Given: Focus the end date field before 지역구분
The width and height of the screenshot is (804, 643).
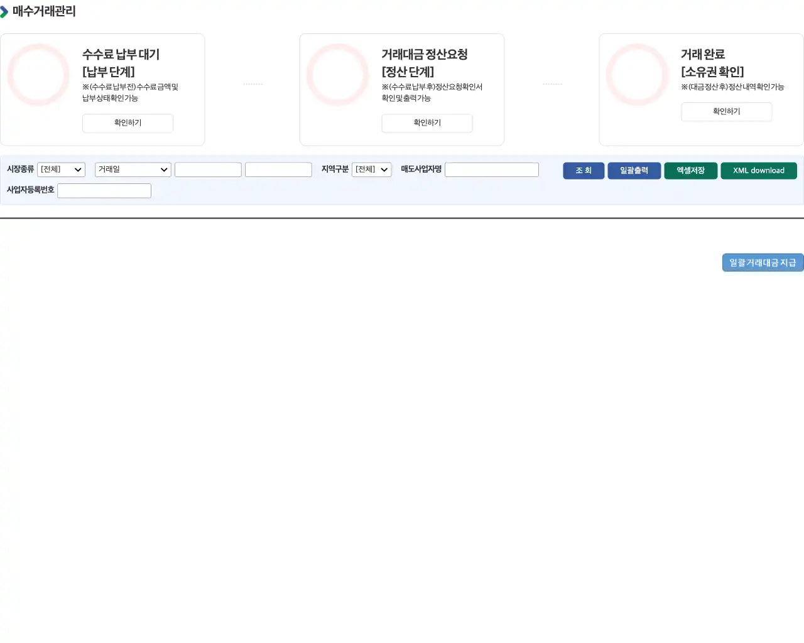Looking at the screenshot, I should tap(278, 170).
